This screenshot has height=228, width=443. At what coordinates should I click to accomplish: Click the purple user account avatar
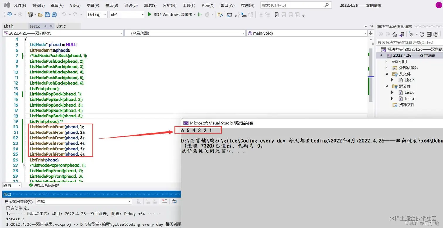(438, 5)
